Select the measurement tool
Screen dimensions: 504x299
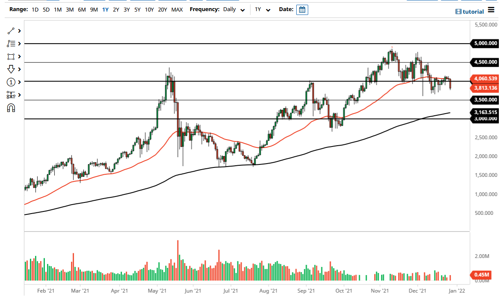tap(11, 94)
